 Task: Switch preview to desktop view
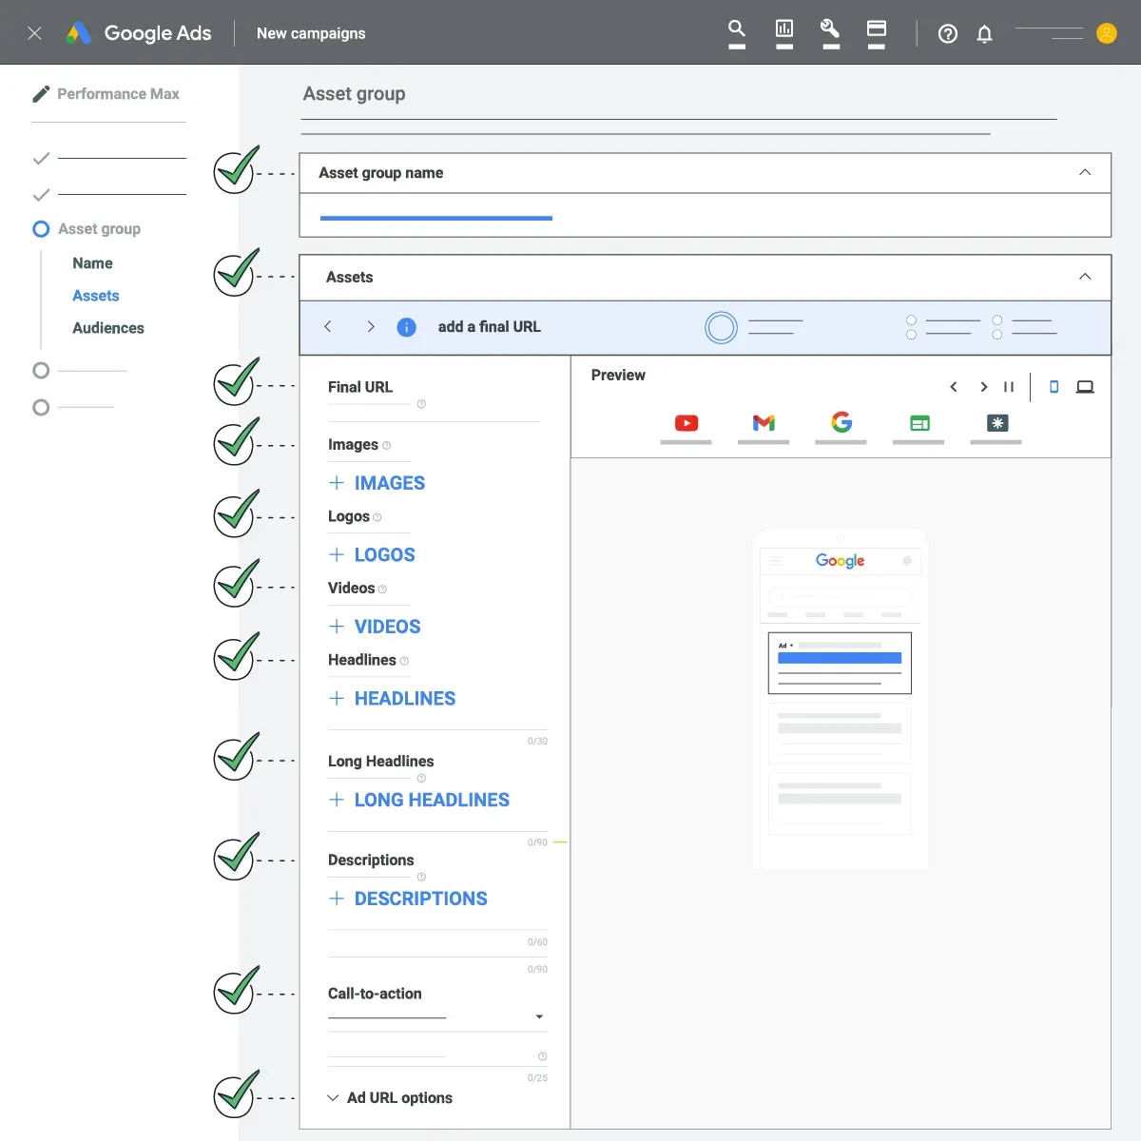coord(1085,387)
